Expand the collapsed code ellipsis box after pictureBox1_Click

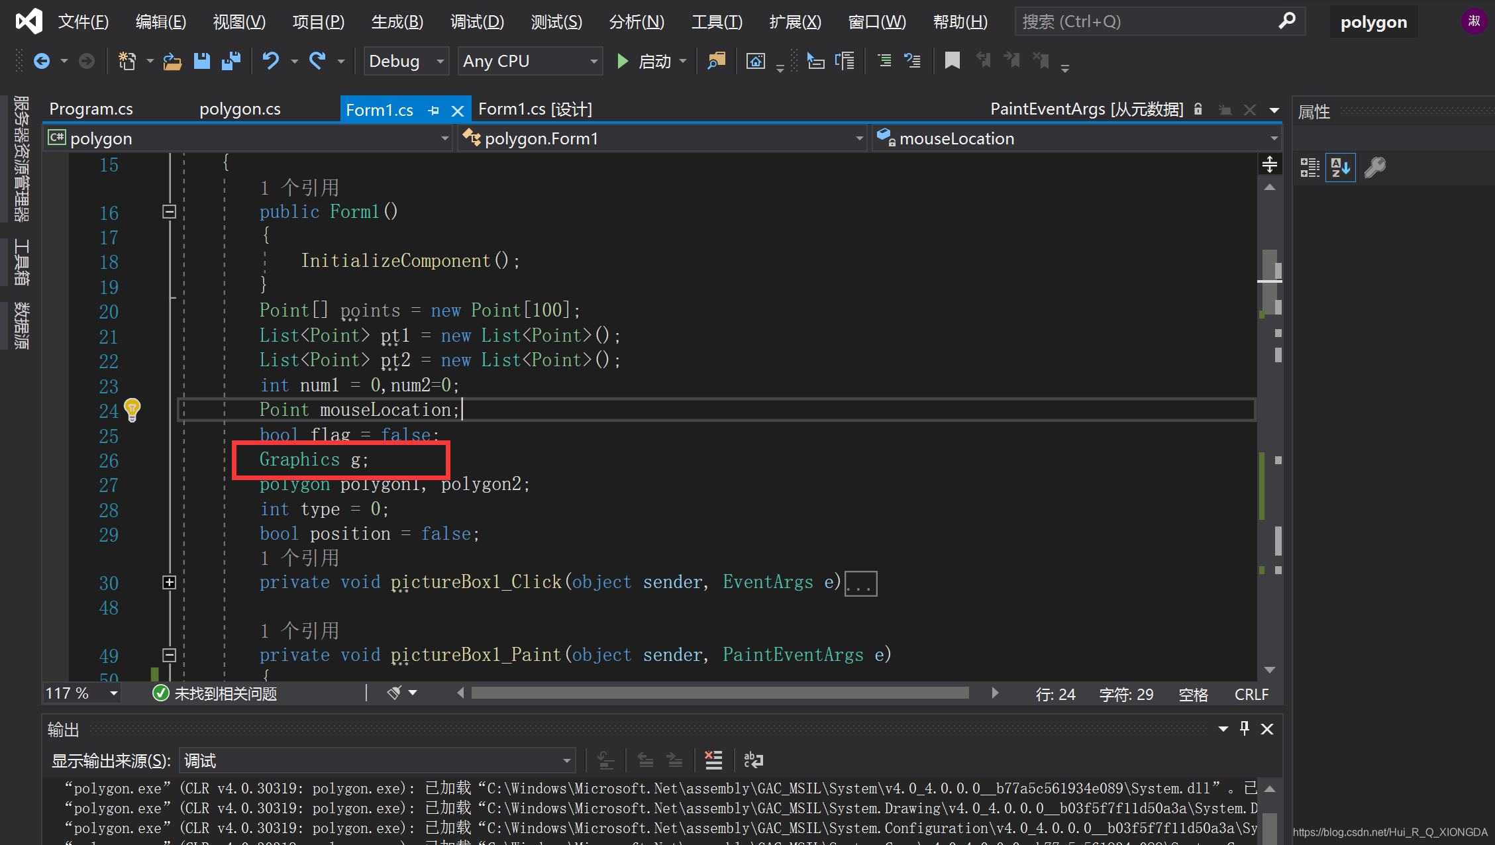(861, 584)
